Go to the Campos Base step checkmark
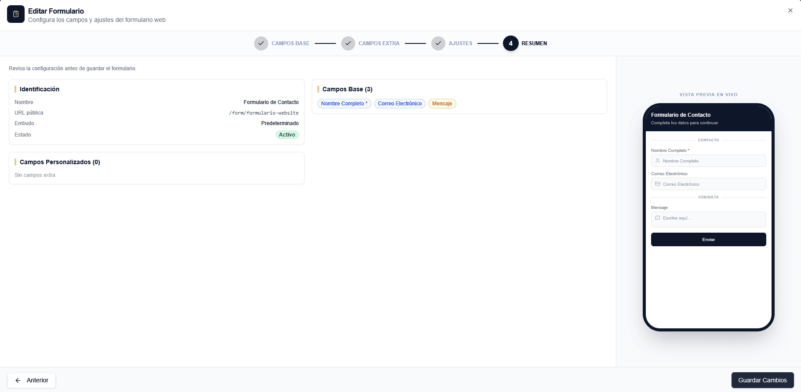801x392 pixels. 261,43
